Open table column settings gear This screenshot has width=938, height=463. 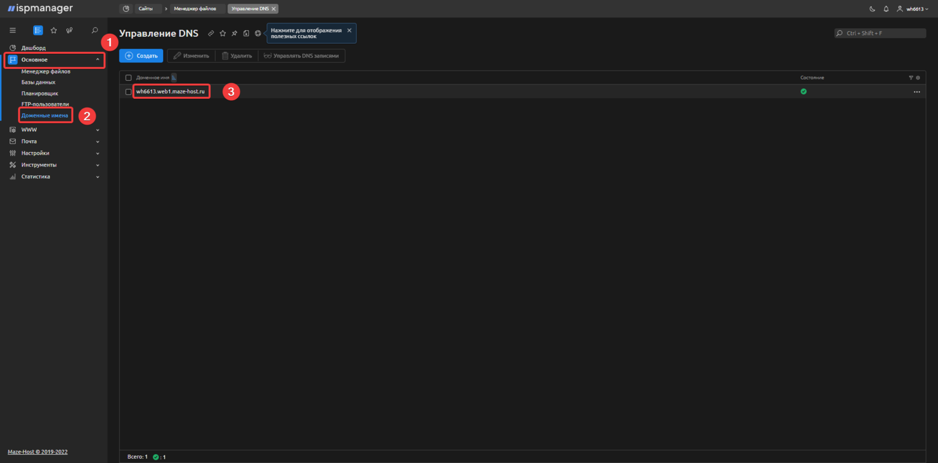coord(918,78)
